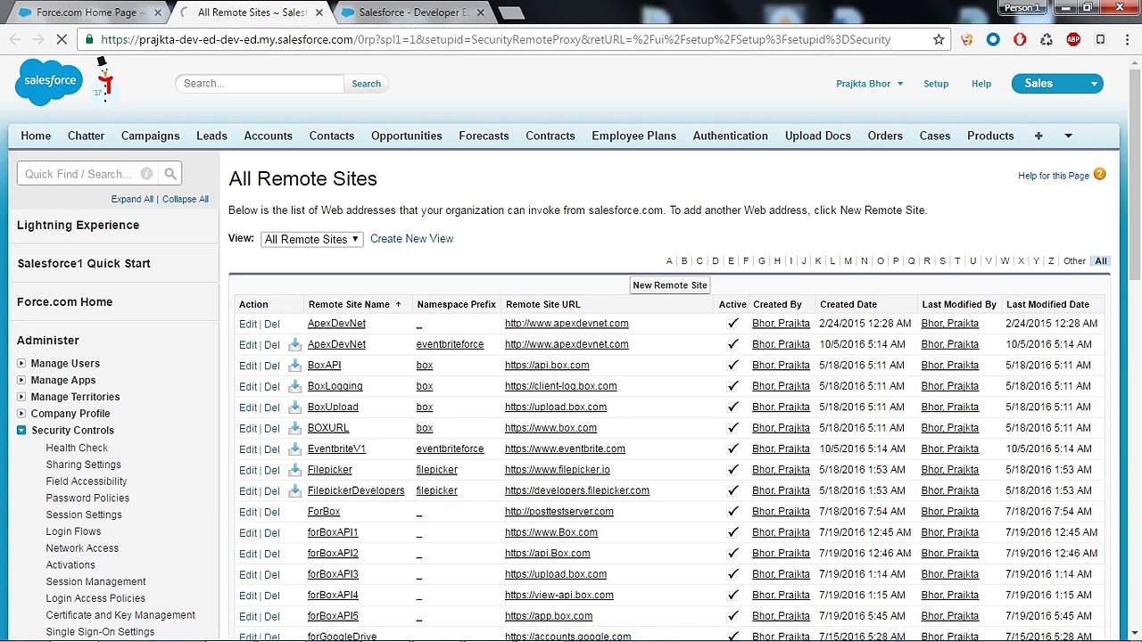Edit the BoxUpload remote site
Image resolution: width=1142 pixels, height=642 pixels.
point(247,407)
